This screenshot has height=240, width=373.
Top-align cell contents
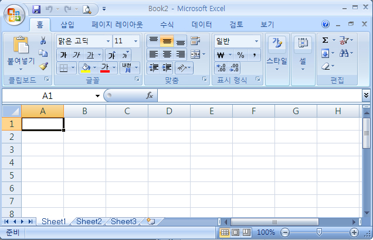(x=154, y=41)
